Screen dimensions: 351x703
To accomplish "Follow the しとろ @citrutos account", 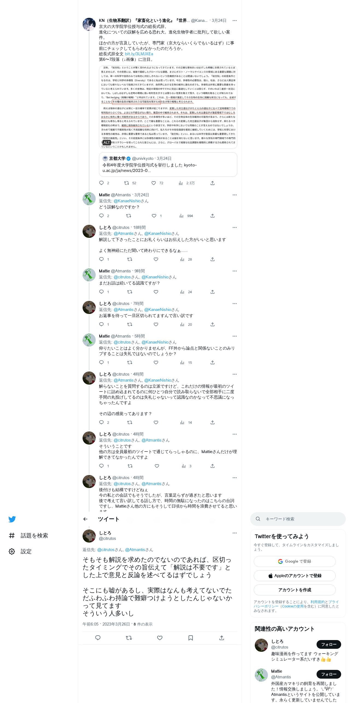I will click(x=329, y=644).
